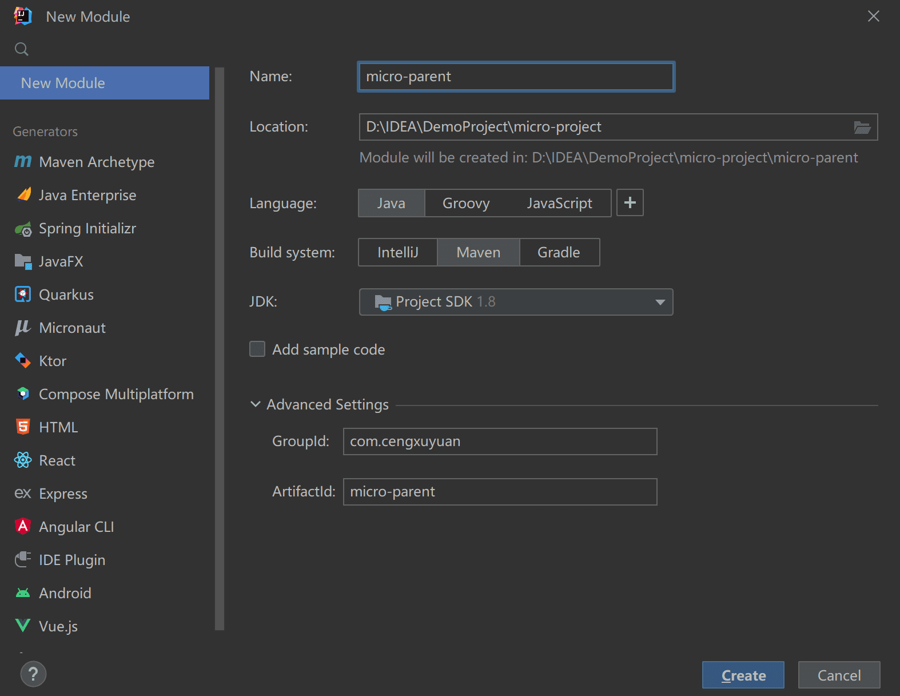Click into the ArtifactId field
The height and width of the screenshot is (696, 900).
point(500,492)
